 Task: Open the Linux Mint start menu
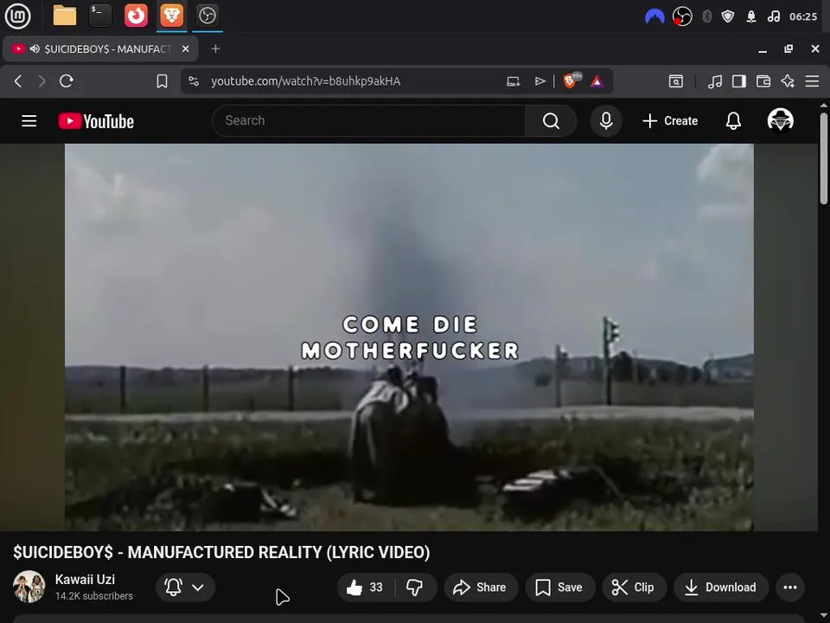coord(17,16)
